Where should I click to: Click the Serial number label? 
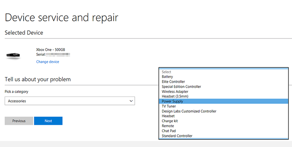(x=41, y=54)
